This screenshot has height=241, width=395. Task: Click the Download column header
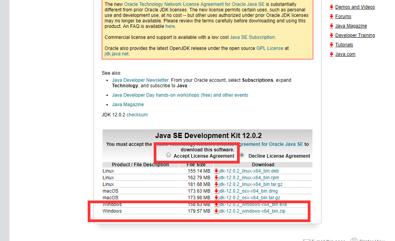click(263, 165)
